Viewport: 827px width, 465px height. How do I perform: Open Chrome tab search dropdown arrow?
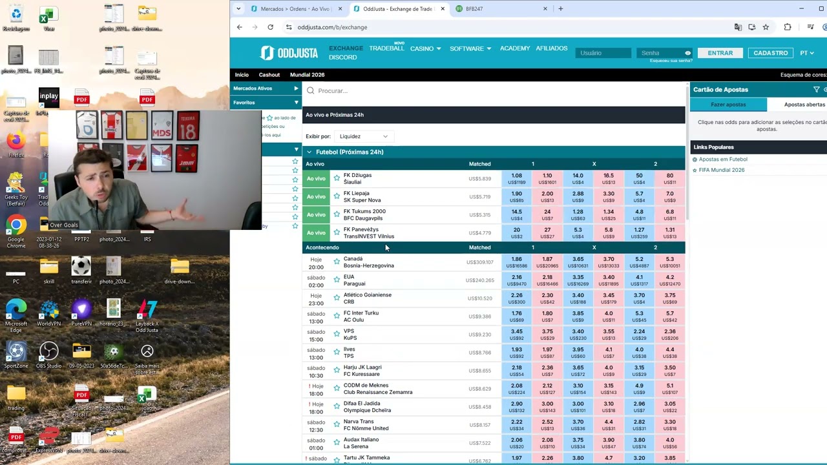coord(238,9)
